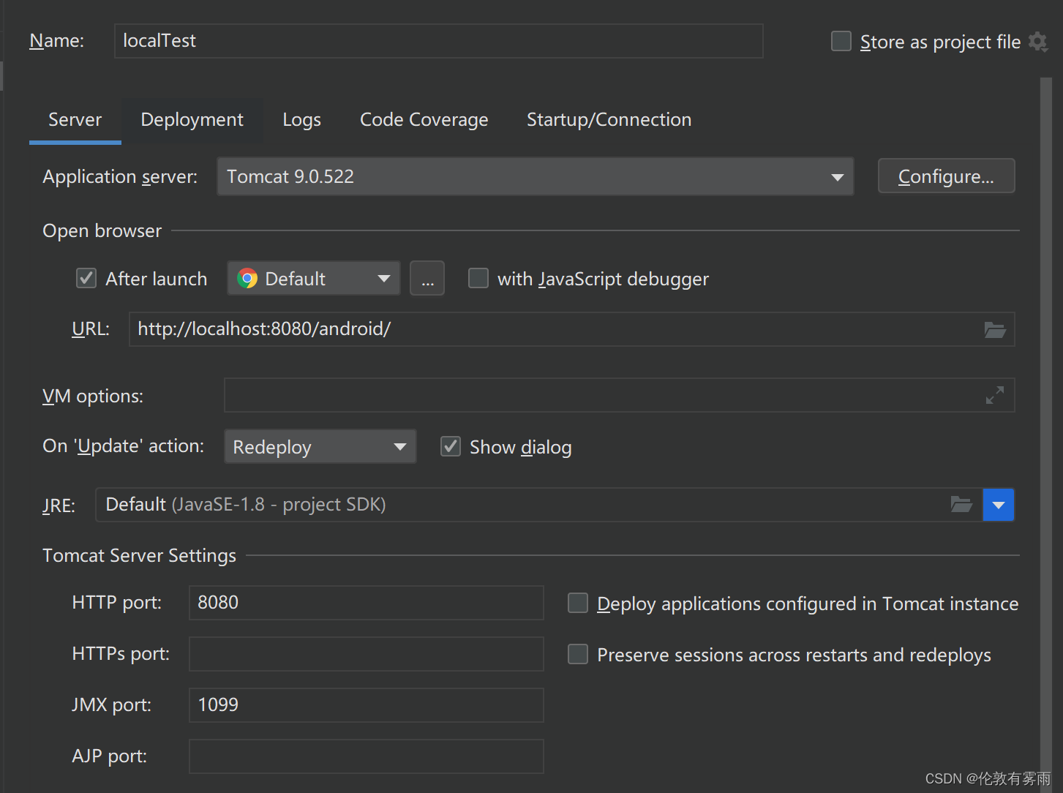Click the Configure... button
Screen dimensions: 1063x793
[946, 176]
